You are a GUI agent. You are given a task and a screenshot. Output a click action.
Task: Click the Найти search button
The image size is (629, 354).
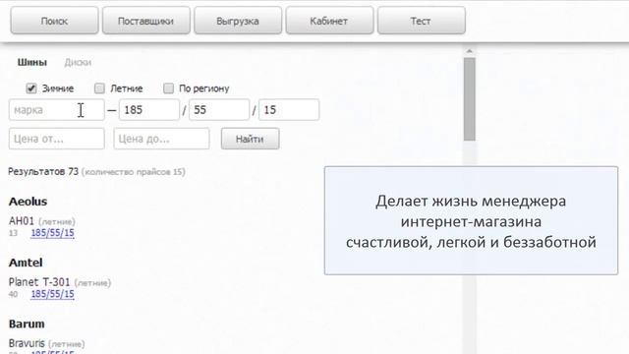pos(250,139)
